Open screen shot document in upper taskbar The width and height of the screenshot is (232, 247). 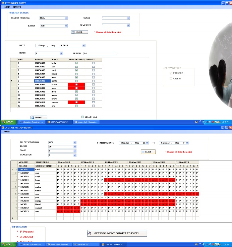click(86, 122)
